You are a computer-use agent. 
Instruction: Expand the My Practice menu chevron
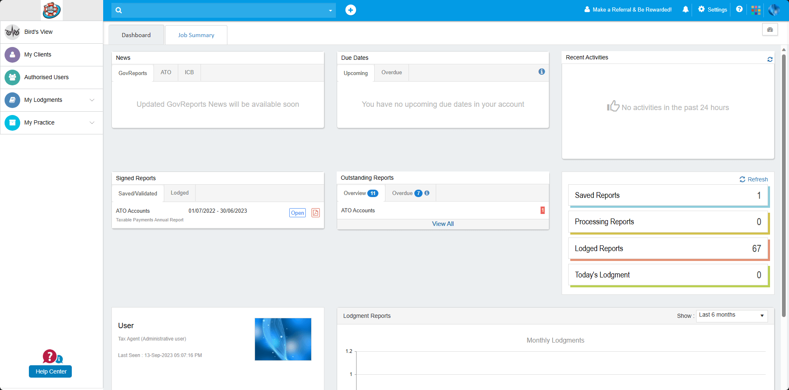(x=92, y=122)
